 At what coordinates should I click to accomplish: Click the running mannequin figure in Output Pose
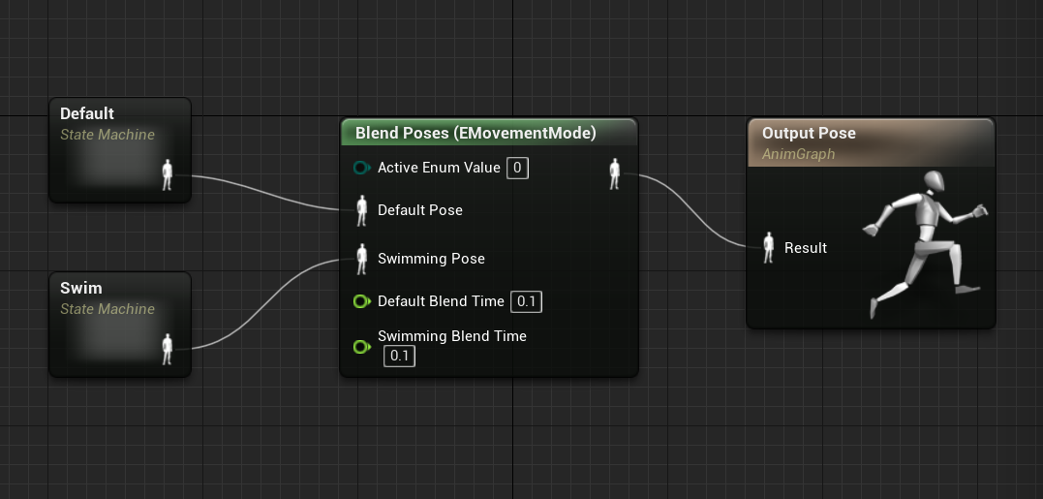click(927, 244)
